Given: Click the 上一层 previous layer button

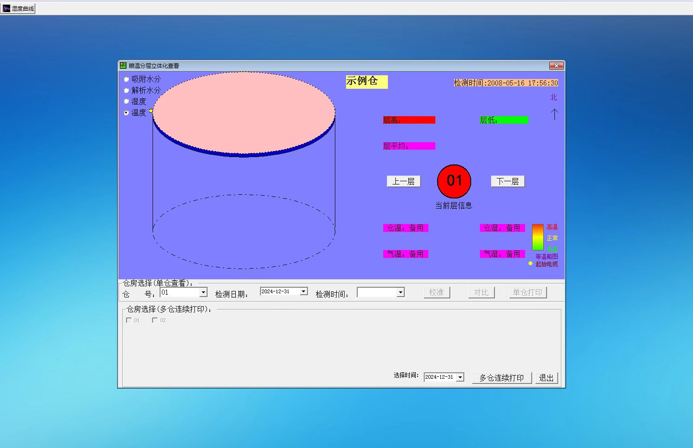Looking at the screenshot, I should tap(403, 181).
